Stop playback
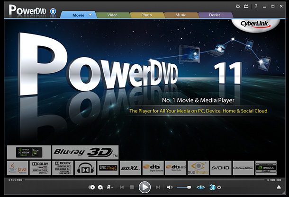The width and height of the screenshot is (289, 197). click(132, 187)
